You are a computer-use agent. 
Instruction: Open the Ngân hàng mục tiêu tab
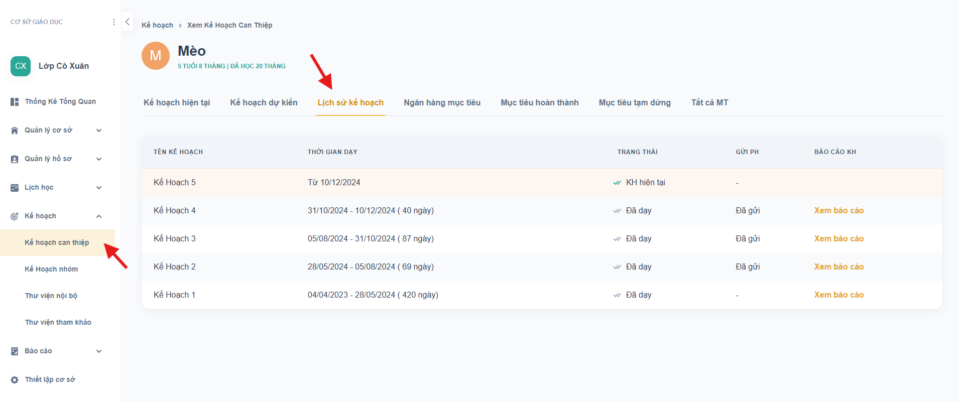point(442,102)
